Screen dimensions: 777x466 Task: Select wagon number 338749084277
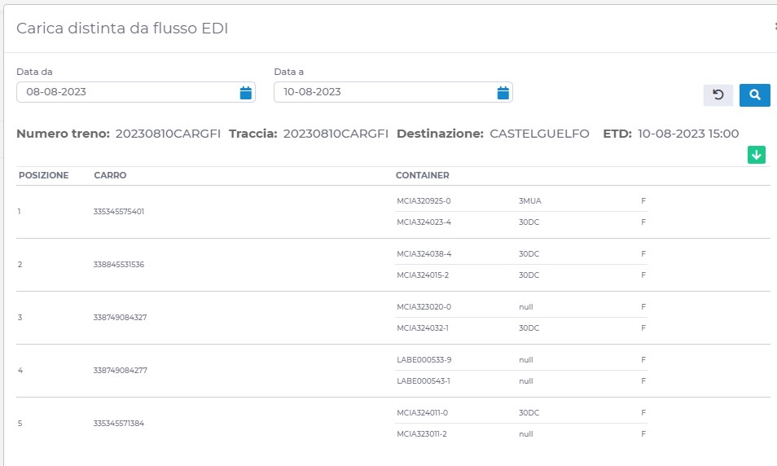coord(120,371)
